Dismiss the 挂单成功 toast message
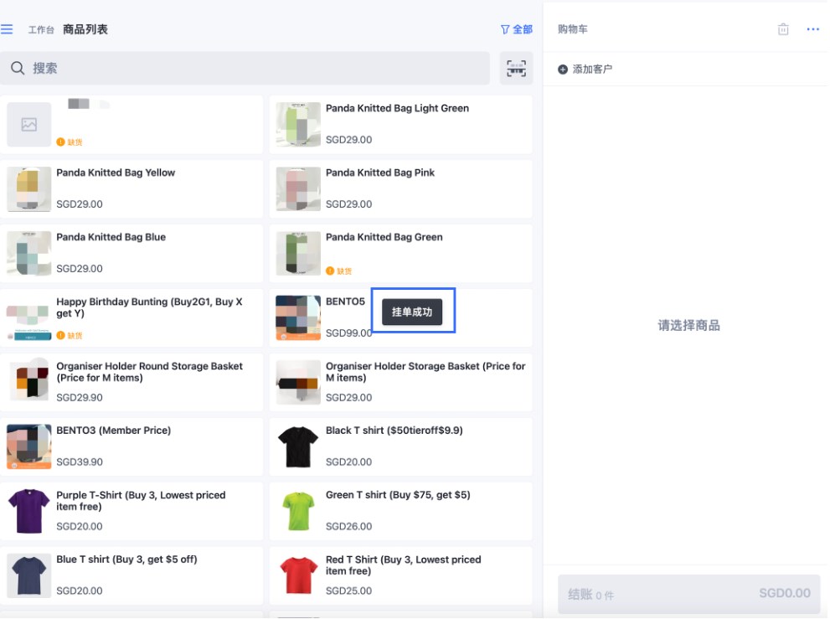Viewport: 830px width, 619px height. tap(412, 312)
